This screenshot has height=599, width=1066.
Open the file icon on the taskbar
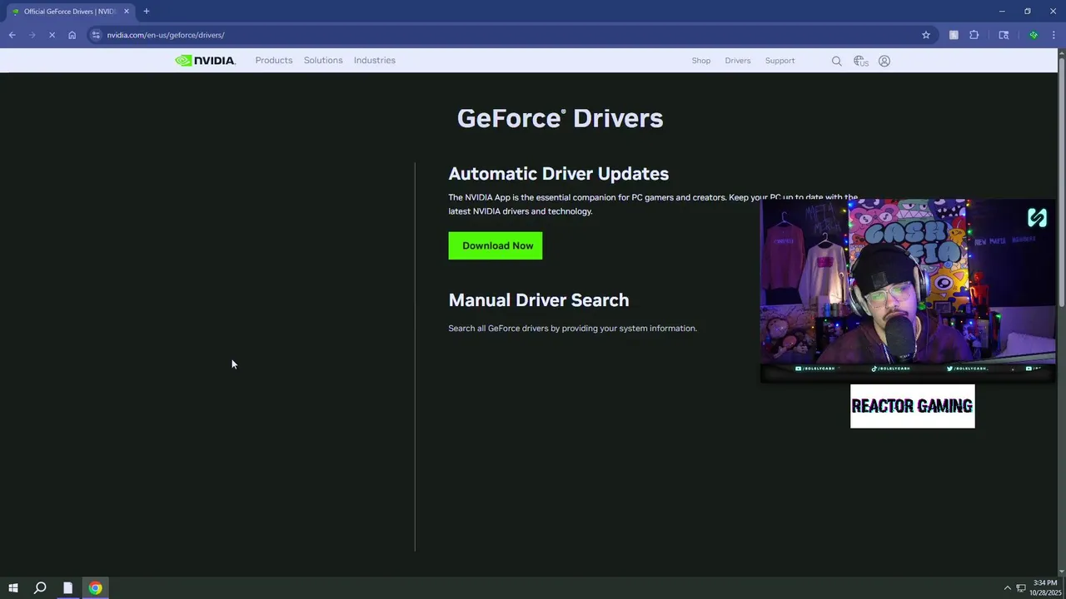pyautogui.click(x=67, y=588)
